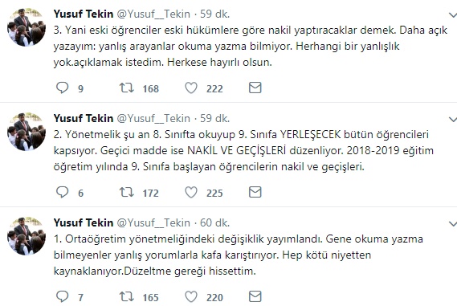Like the tweet with 220 likes
The width and height of the screenshot is (457, 306).
click(191, 296)
